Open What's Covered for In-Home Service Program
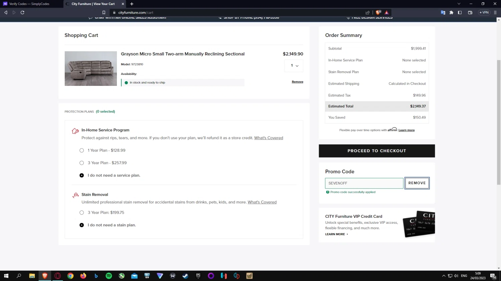 tap(269, 138)
